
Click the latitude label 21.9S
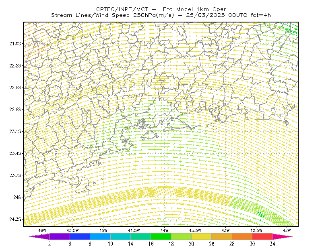pyautogui.click(x=15, y=44)
